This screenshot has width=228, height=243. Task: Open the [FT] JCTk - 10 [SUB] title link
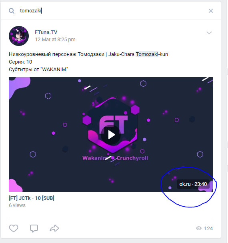(x=32, y=198)
